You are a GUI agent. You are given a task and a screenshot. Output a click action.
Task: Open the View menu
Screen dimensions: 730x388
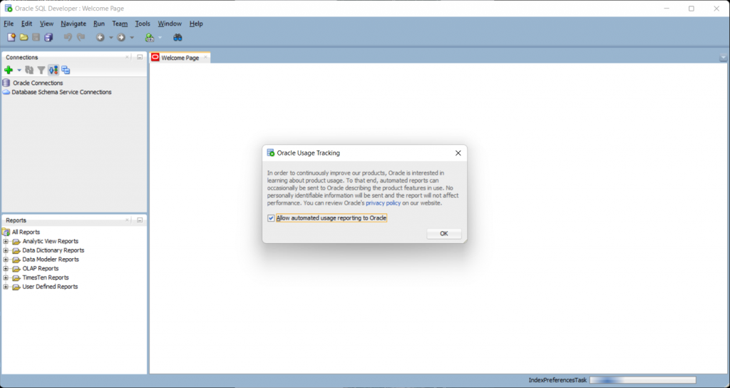pyautogui.click(x=46, y=24)
